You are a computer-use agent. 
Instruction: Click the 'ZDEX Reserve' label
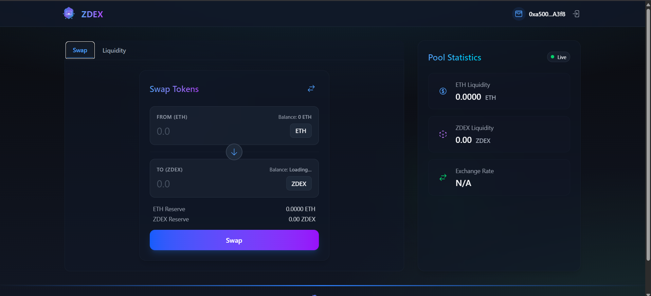(171, 219)
